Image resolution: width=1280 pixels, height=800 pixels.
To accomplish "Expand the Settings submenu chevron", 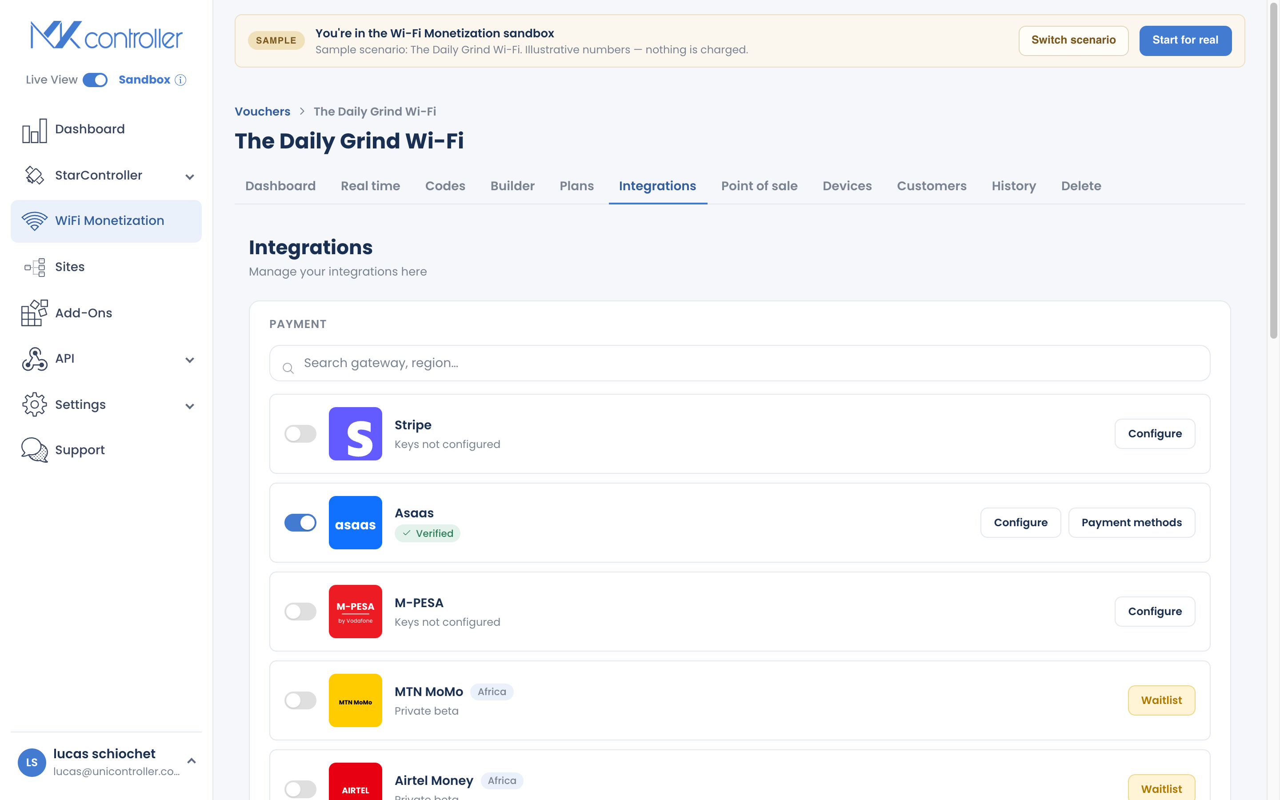I will pyautogui.click(x=190, y=406).
